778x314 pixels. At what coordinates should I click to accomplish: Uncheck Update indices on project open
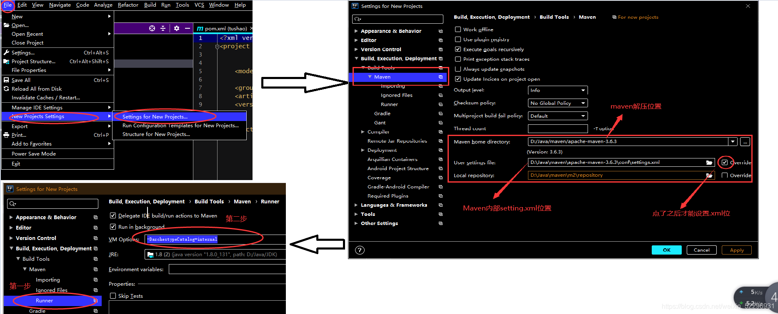point(458,79)
